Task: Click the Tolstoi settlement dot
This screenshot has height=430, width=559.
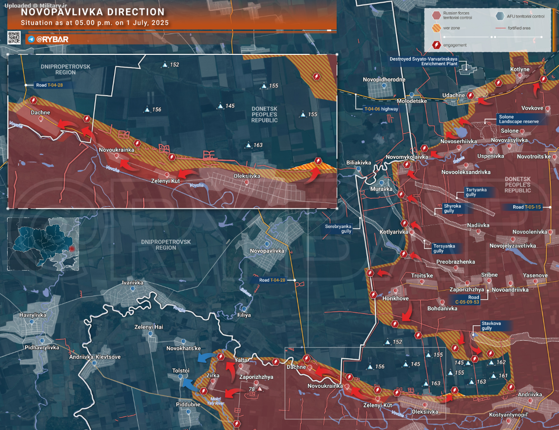Action: pos(181,377)
